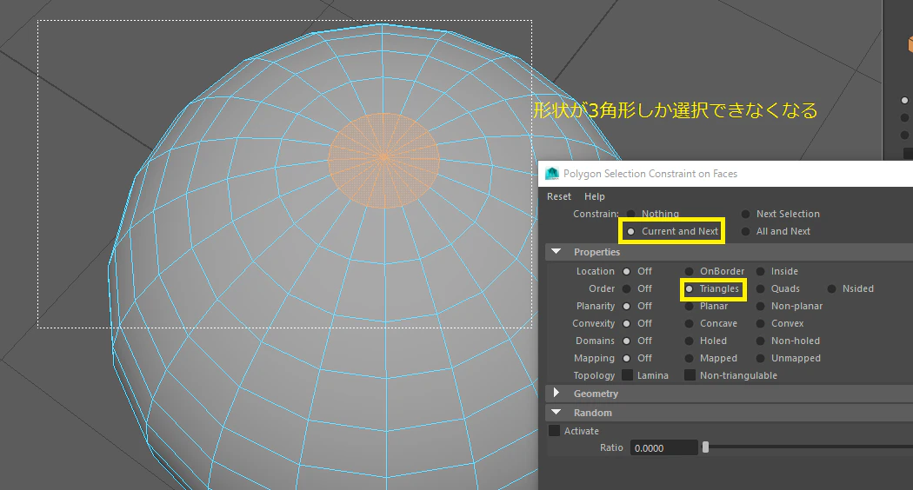Set Convexity to Off
Image resolution: width=913 pixels, height=490 pixels.
(x=627, y=323)
